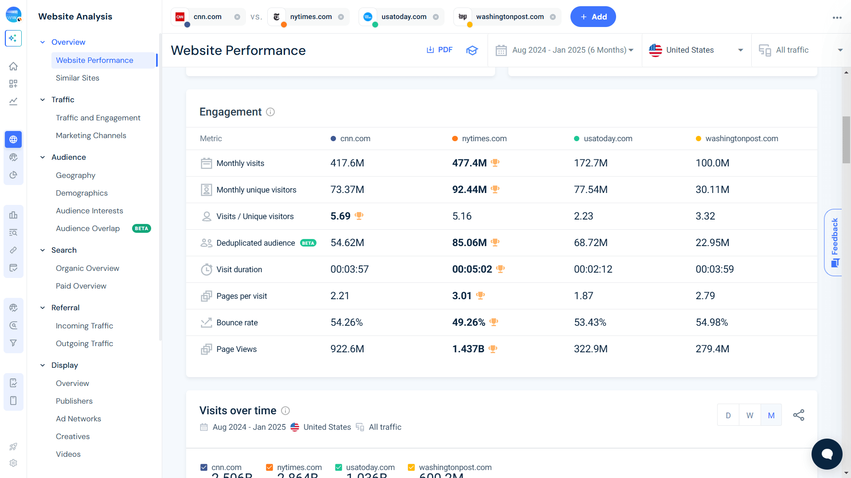Select the Home icon in the sidebar
851x478 pixels.
(x=13, y=66)
